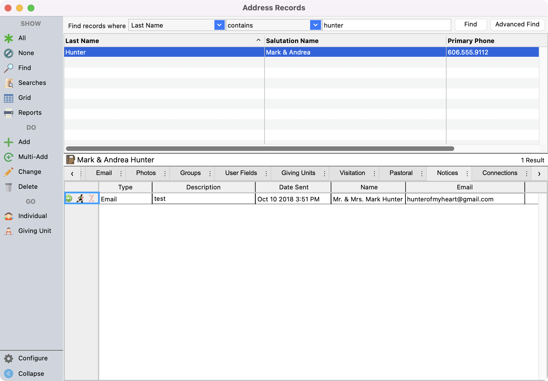Open the Notices tab
This screenshot has width=548, height=381.
447,173
